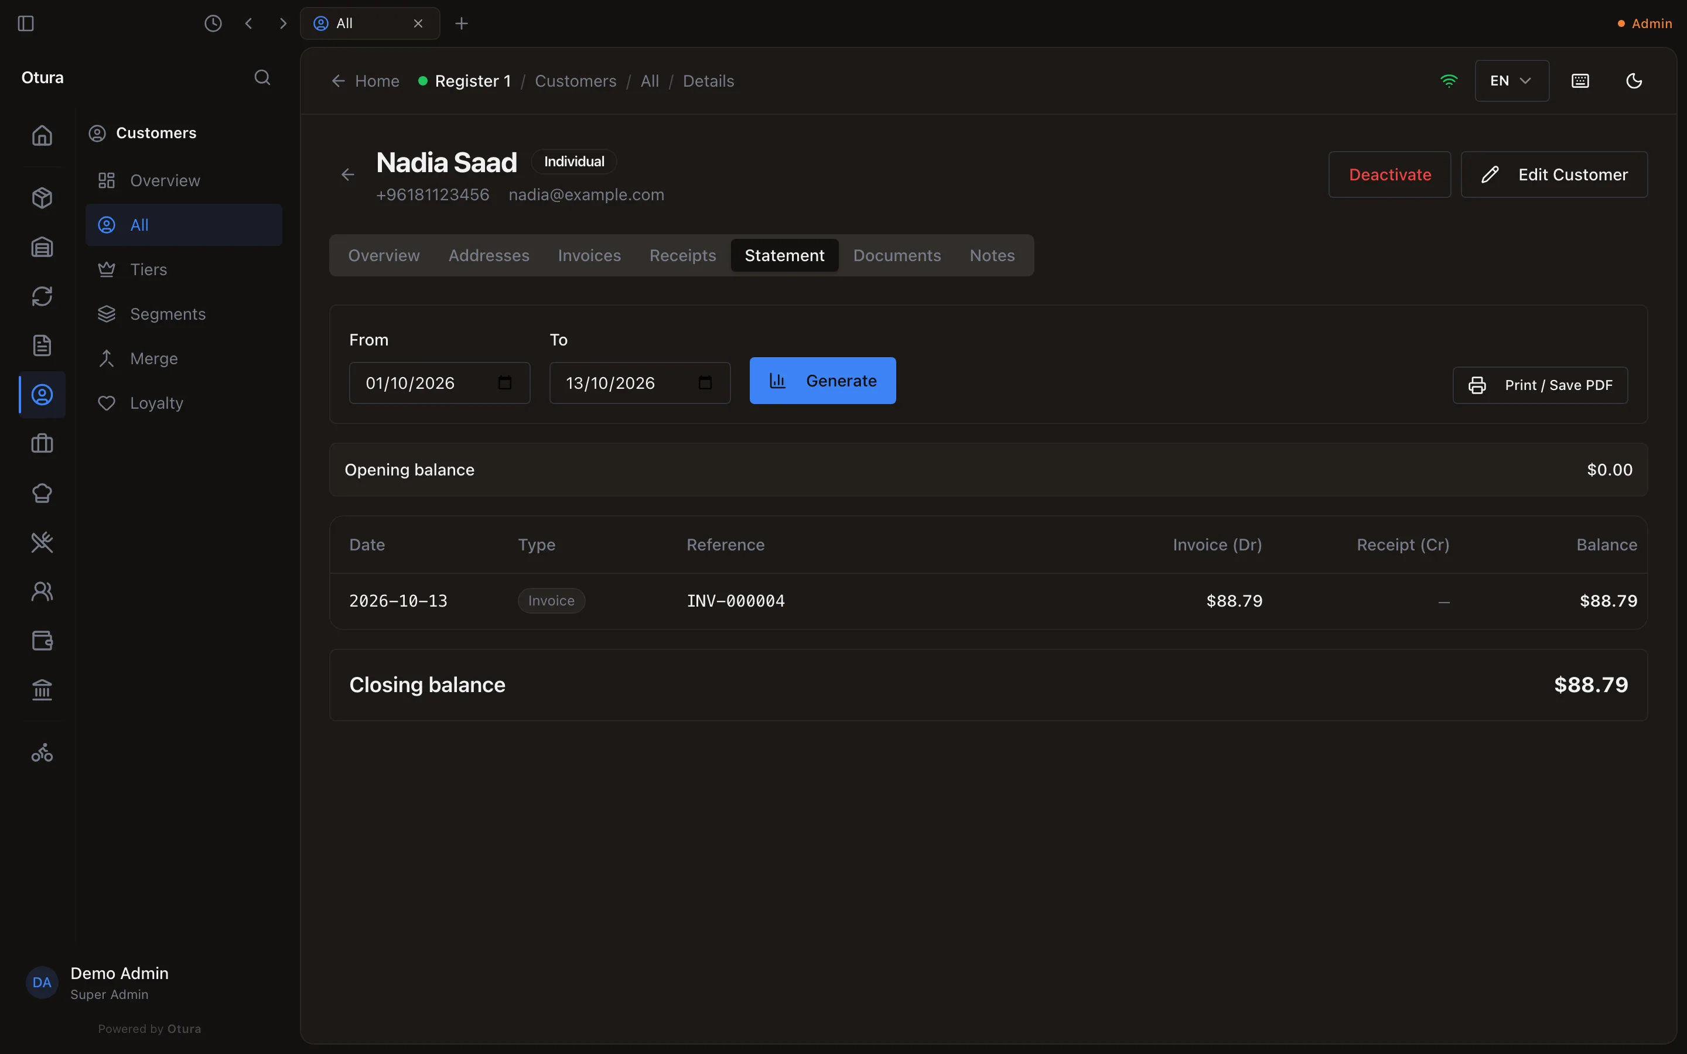Open the wallet icon in the rail
This screenshot has height=1054, width=1687.
click(42, 641)
